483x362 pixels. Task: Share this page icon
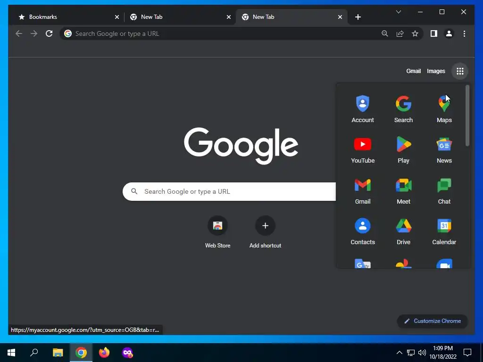[400, 33]
